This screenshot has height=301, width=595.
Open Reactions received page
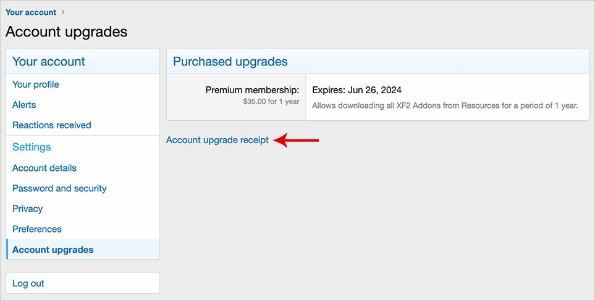pyautogui.click(x=52, y=125)
